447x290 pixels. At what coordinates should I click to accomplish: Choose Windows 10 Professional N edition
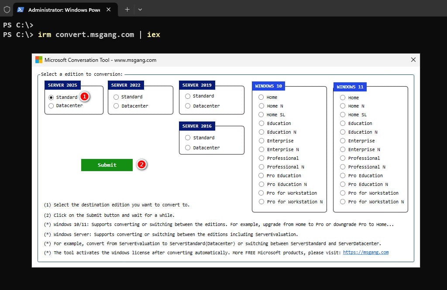pos(261,167)
